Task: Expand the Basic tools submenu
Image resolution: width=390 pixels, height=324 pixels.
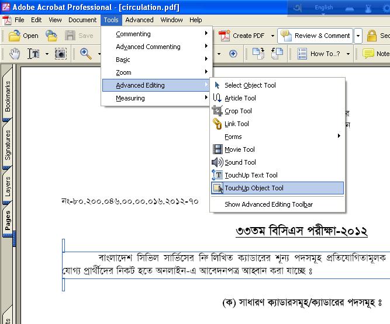Action: [x=157, y=60]
